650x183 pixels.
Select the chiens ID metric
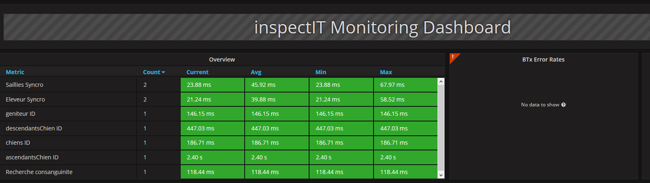[18, 143]
